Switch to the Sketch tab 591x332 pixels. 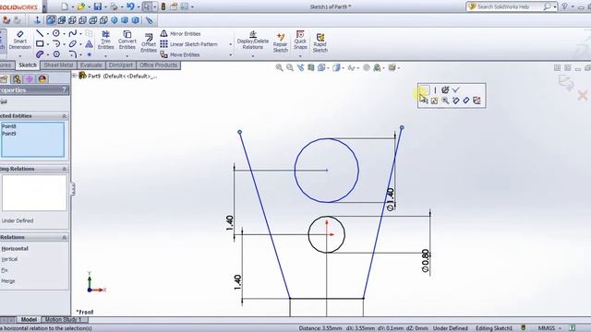coord(28,65)
